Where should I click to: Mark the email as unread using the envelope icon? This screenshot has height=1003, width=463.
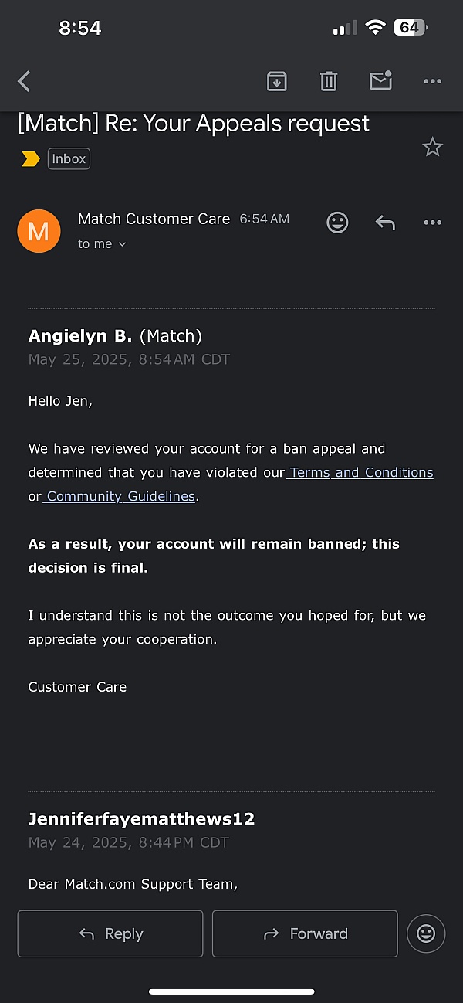(381, 80)
